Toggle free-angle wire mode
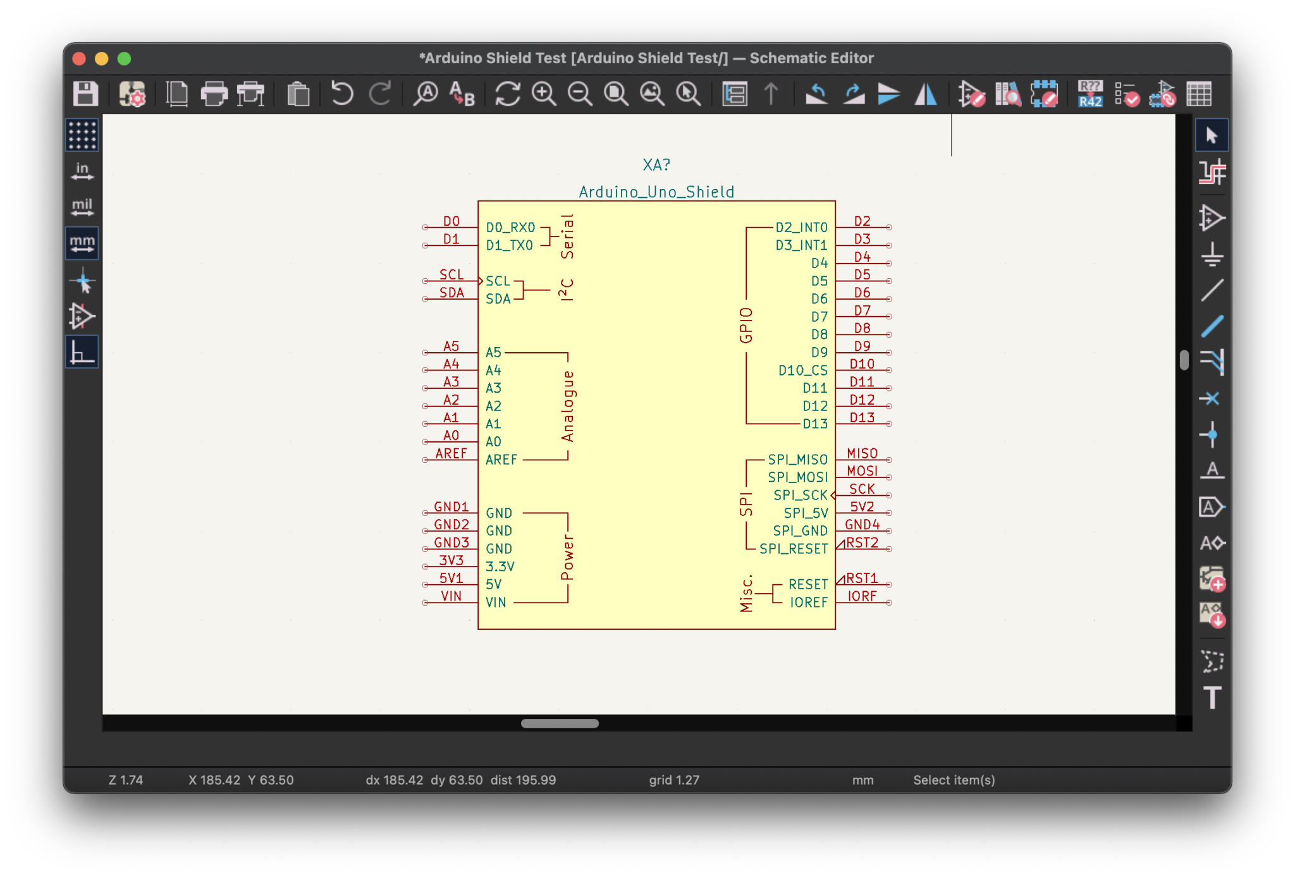Image resolution: width=1295 pixels, height=877 pixels. 82,352
